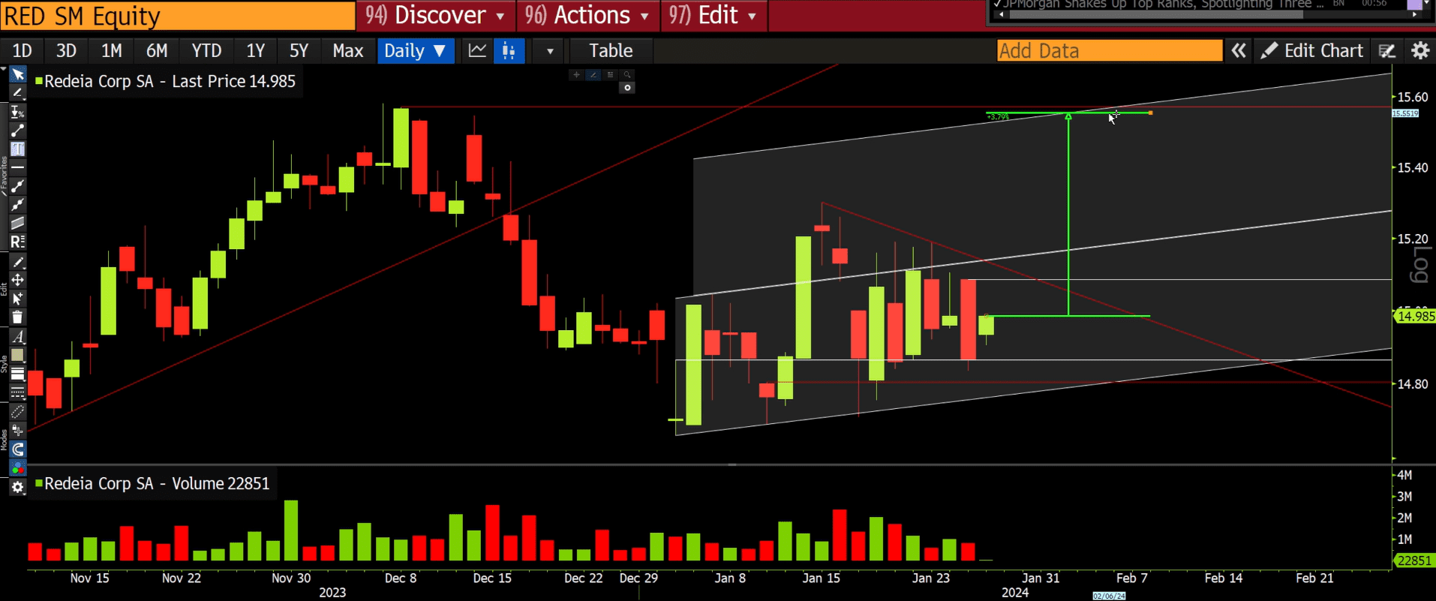Toggle the dotted link mode icon

pyautogui.click(x=17, y=412)
